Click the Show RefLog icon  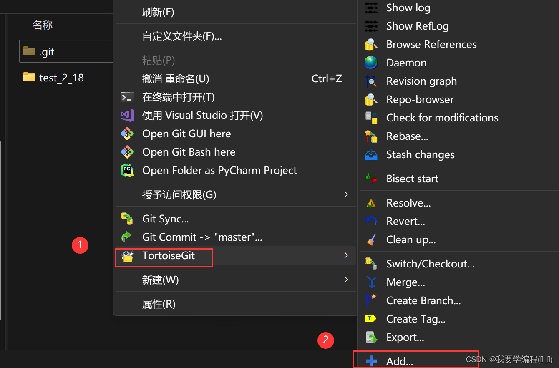[x=371, y=26]
